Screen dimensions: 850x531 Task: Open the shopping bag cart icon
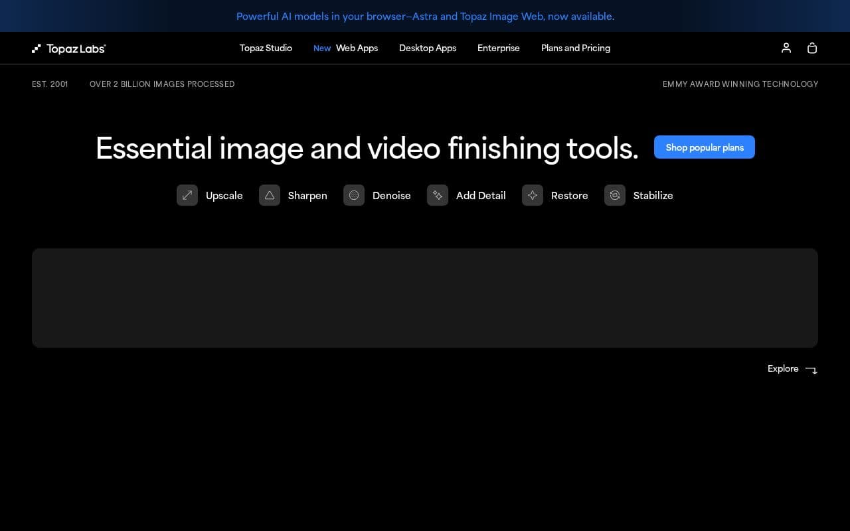click(812, 48)
